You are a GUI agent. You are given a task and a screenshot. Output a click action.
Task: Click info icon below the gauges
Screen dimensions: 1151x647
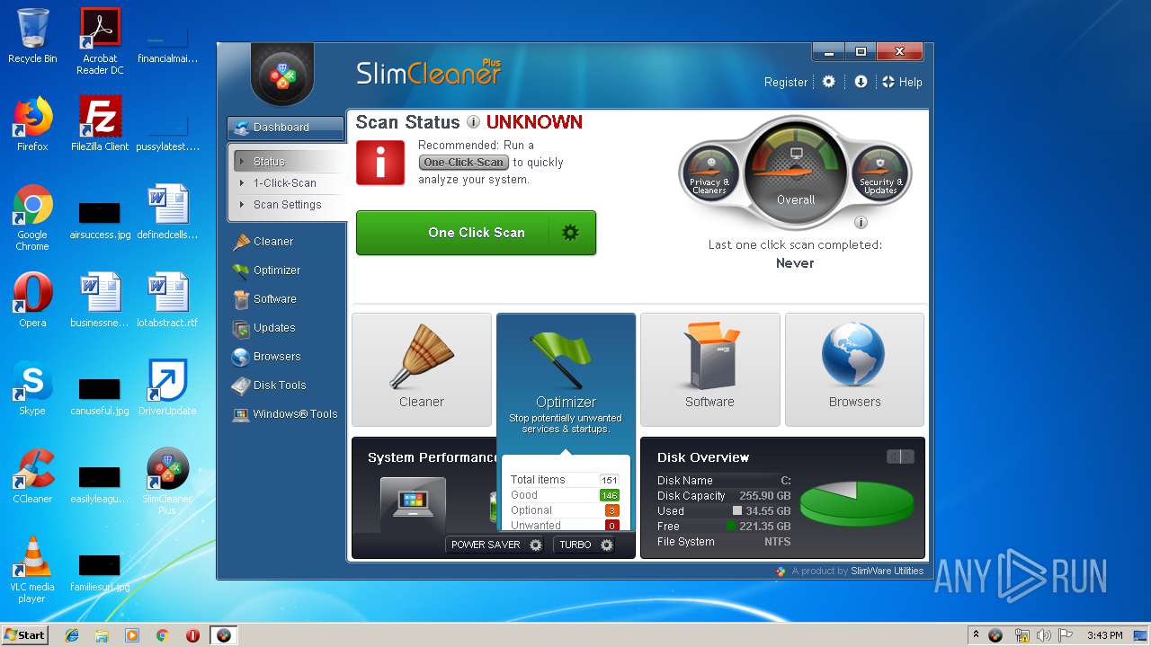861,223
